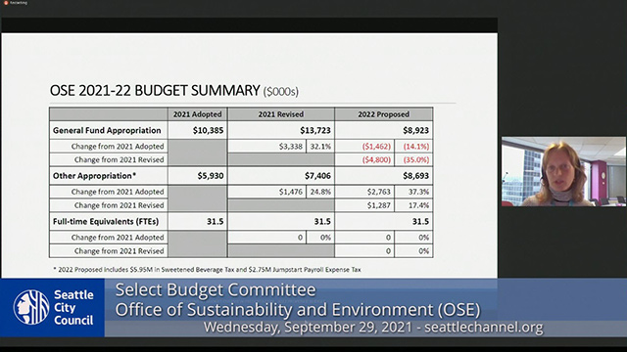Click the '31.5' FTE value under 2022 Proposed
This screenshot has width=627, height=352.
[x=384, y=221]
